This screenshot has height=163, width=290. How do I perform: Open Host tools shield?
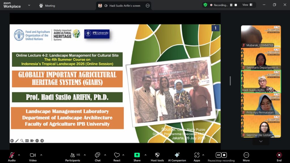point(157,157)
